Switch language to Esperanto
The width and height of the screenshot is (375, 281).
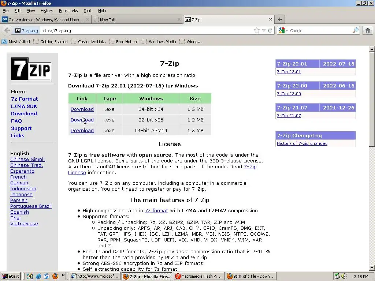[22, 171]
